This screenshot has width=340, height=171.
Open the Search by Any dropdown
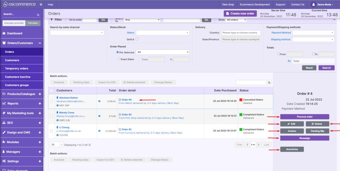[x=142, y=20]
